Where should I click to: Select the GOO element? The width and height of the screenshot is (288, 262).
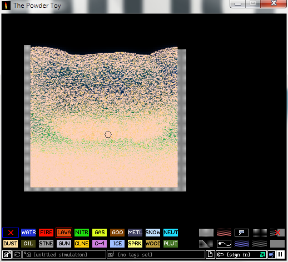click(x=117, y=233)
